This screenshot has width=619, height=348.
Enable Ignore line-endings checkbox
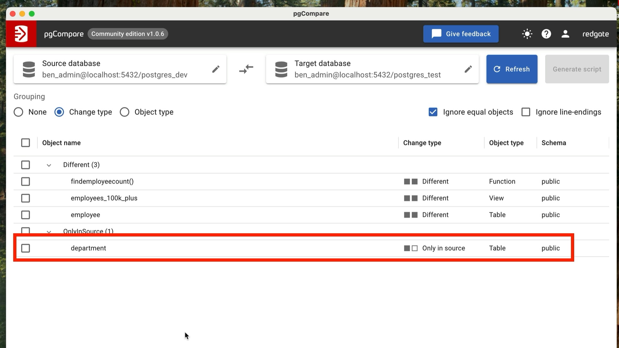point(526,112)
